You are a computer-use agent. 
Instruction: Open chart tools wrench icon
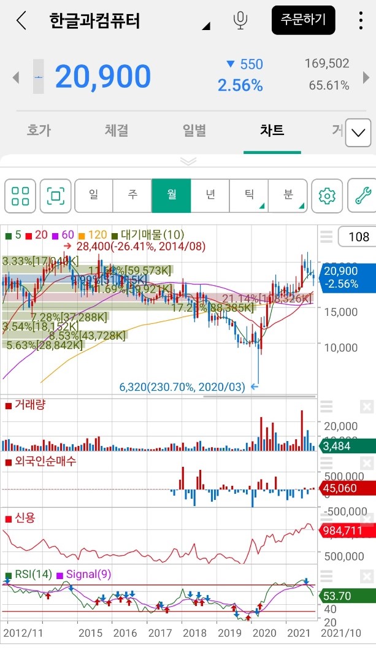(362, 196)
